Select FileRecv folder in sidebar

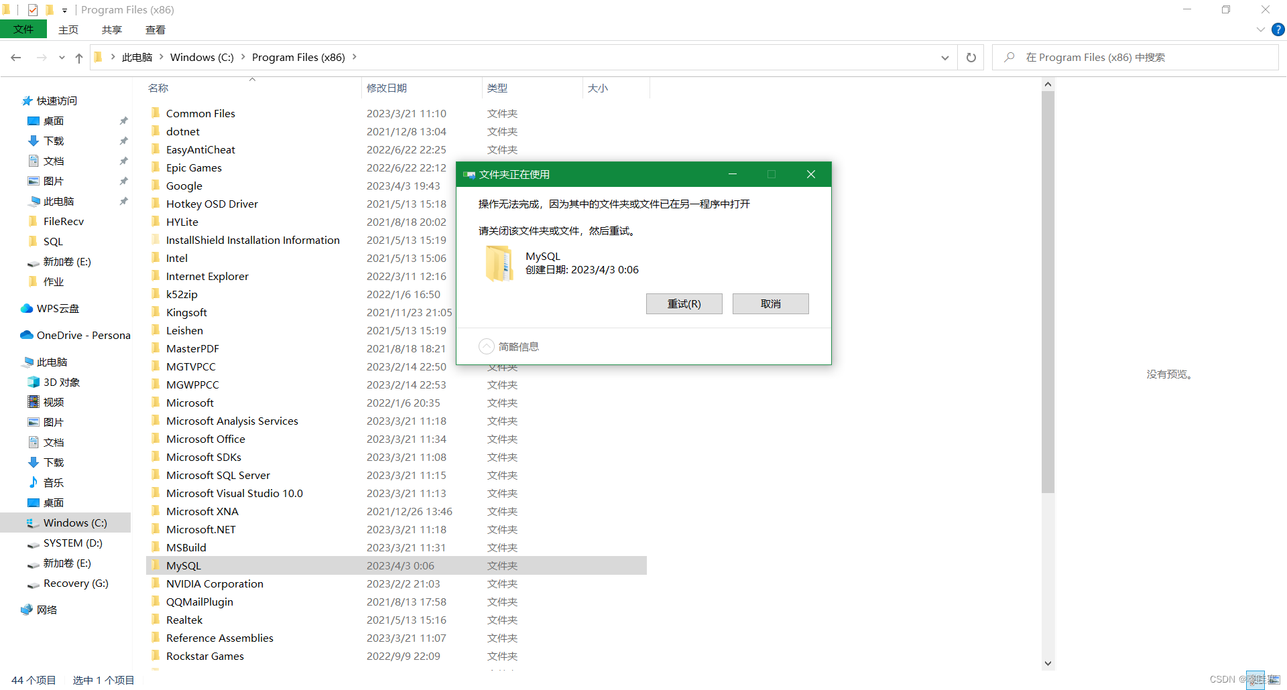[x=64, y=221]
